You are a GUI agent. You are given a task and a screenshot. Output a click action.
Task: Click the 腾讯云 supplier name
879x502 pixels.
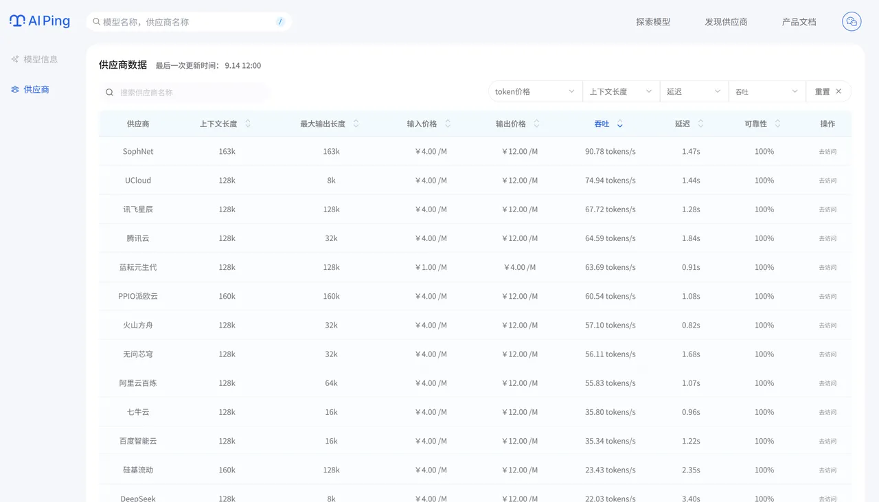click(138, 238)
